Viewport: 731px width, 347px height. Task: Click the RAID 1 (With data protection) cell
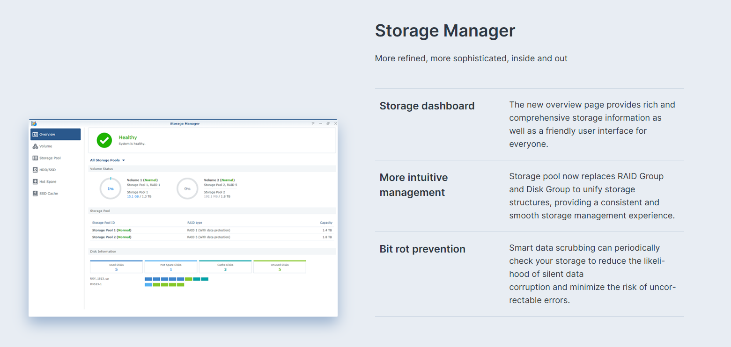[x=209, y=230]
